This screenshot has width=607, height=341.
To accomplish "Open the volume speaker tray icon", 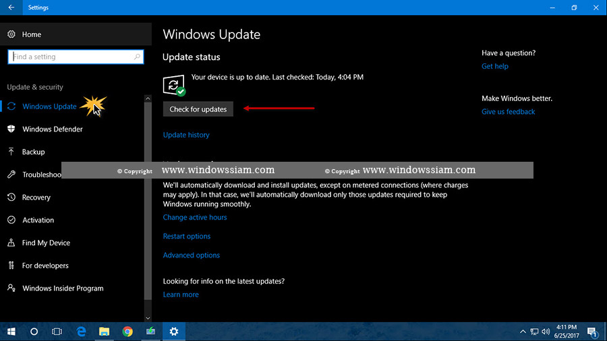I will pyautogui.click(x=546, y=332).
